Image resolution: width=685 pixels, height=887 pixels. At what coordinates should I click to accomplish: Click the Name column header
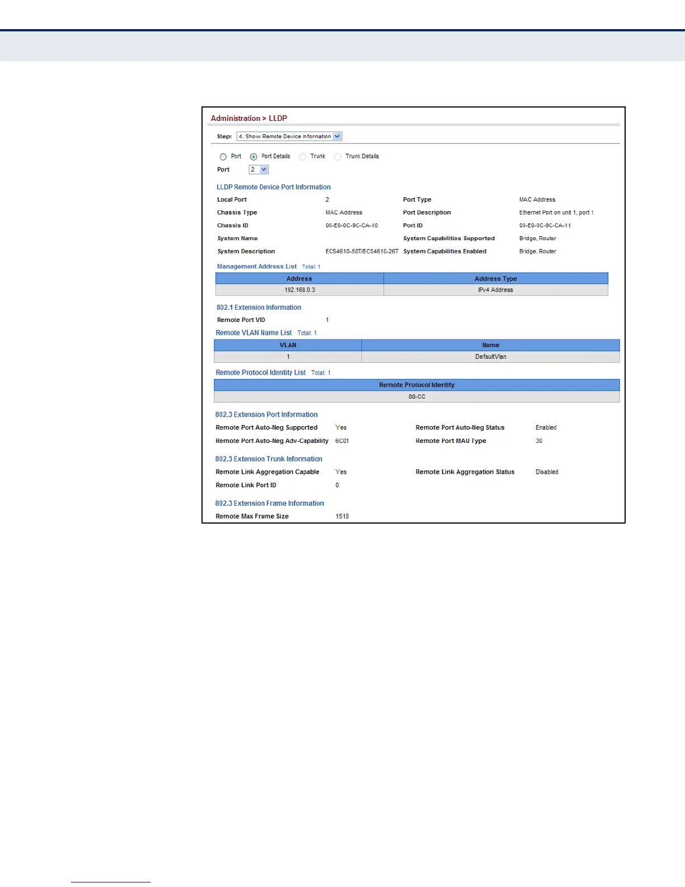[491, 345]
